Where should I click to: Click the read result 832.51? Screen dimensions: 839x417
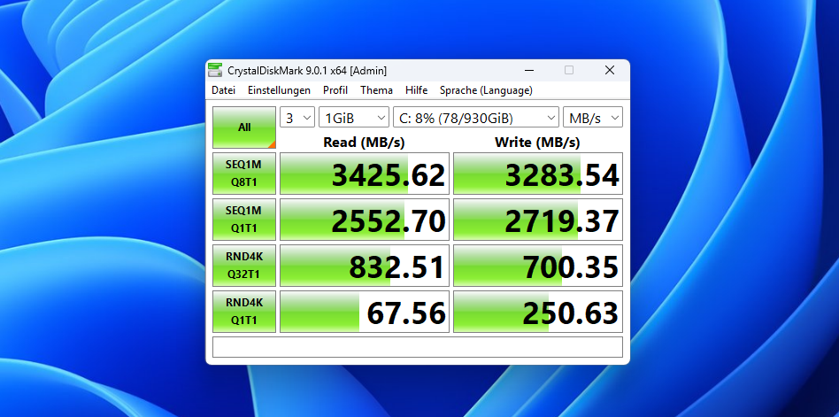[365, 266]
